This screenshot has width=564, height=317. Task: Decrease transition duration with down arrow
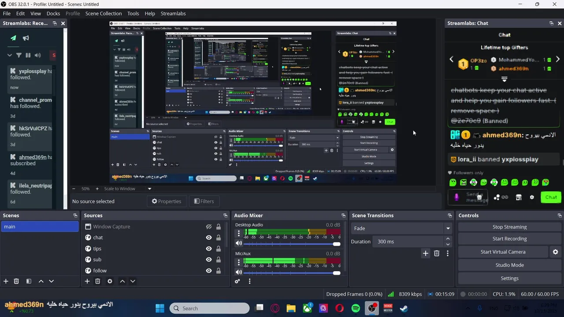point(448,244)
